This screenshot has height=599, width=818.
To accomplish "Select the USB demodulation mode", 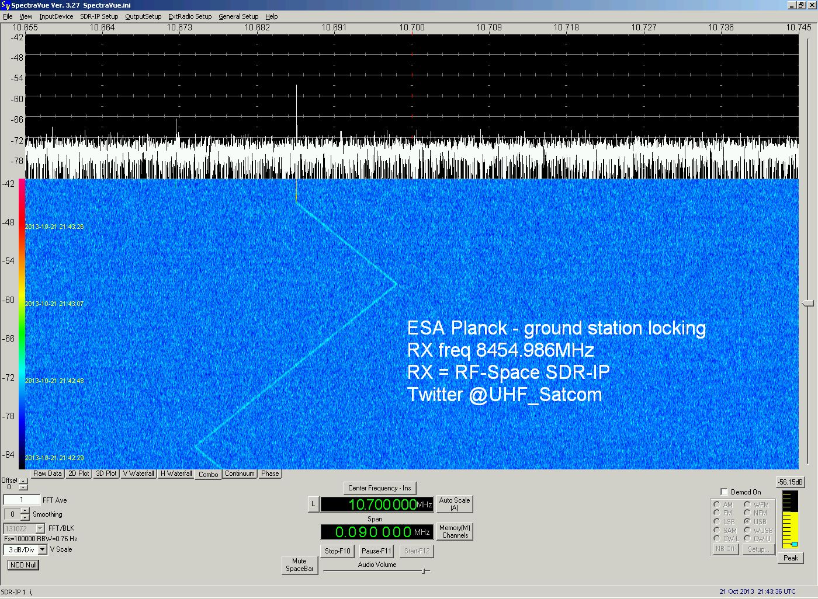I will pos(747,521).
